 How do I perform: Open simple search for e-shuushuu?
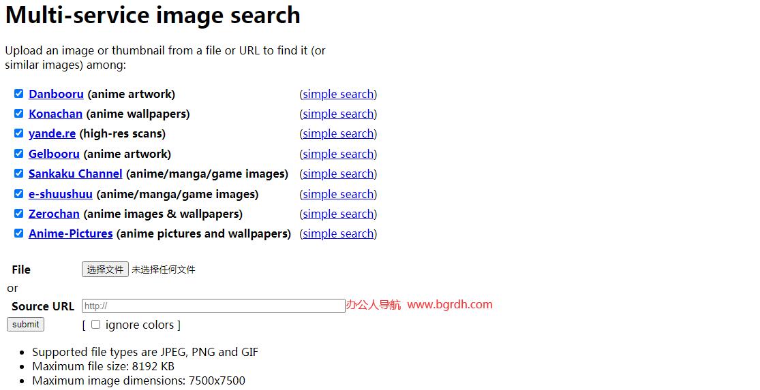[x=338, y=194]
